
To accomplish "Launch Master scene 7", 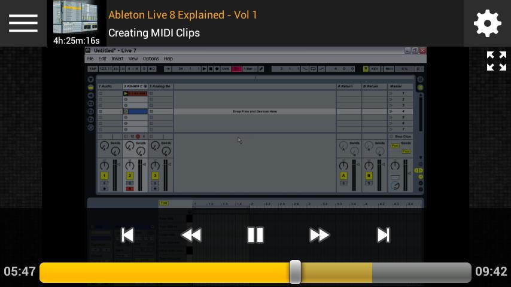I will [391, 129].
